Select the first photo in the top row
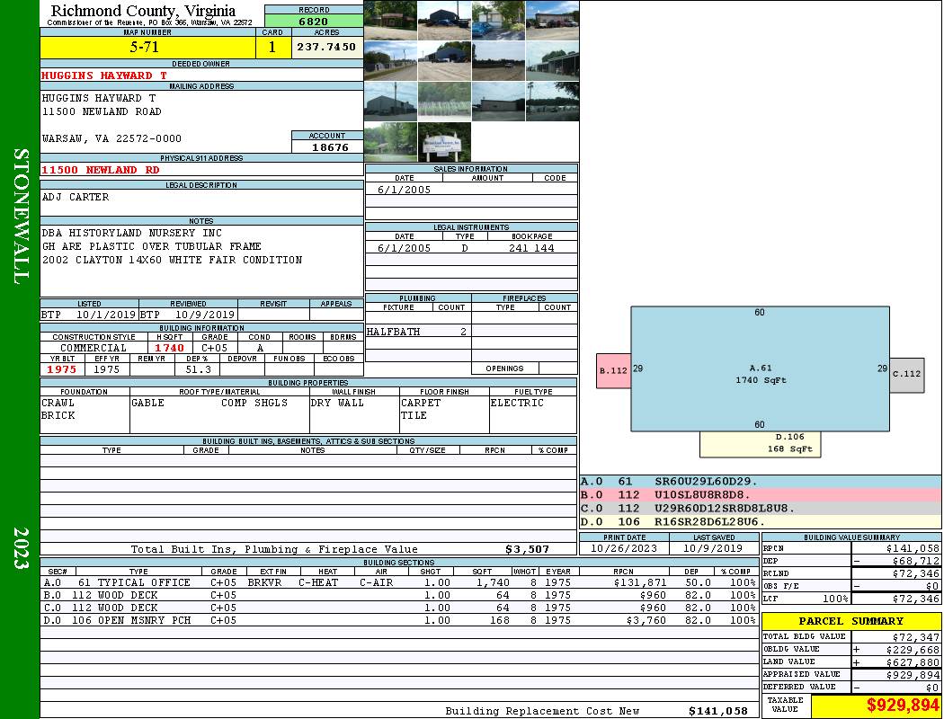The height and width of the screenshot is (719, 944). pos(390,21)
